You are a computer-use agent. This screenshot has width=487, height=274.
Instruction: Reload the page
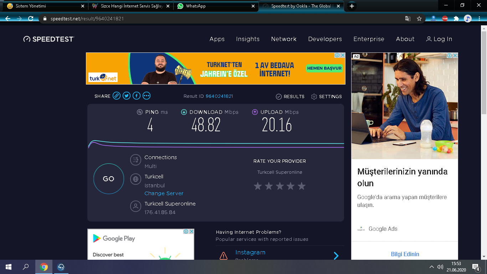tap(31, 19)
